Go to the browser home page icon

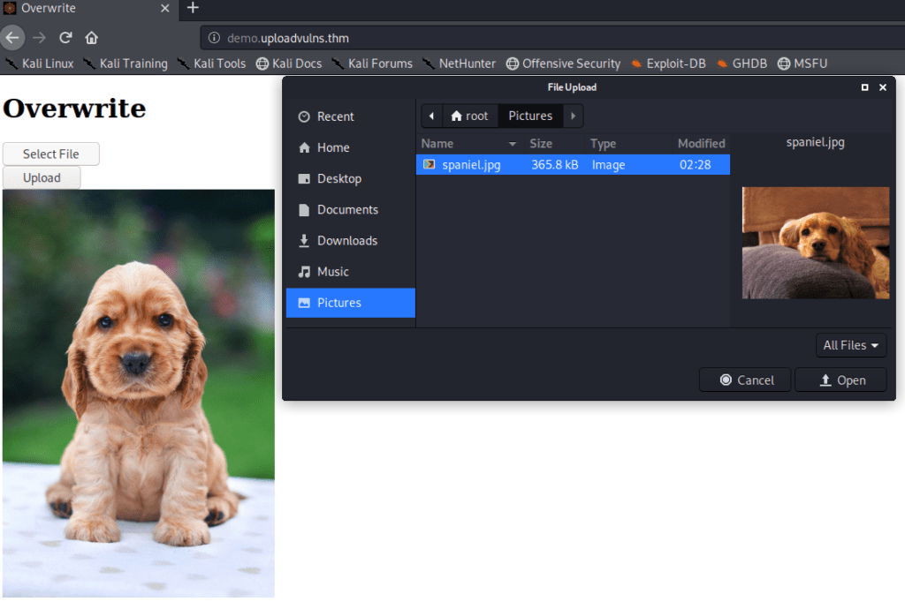click(x=91, y=38)
